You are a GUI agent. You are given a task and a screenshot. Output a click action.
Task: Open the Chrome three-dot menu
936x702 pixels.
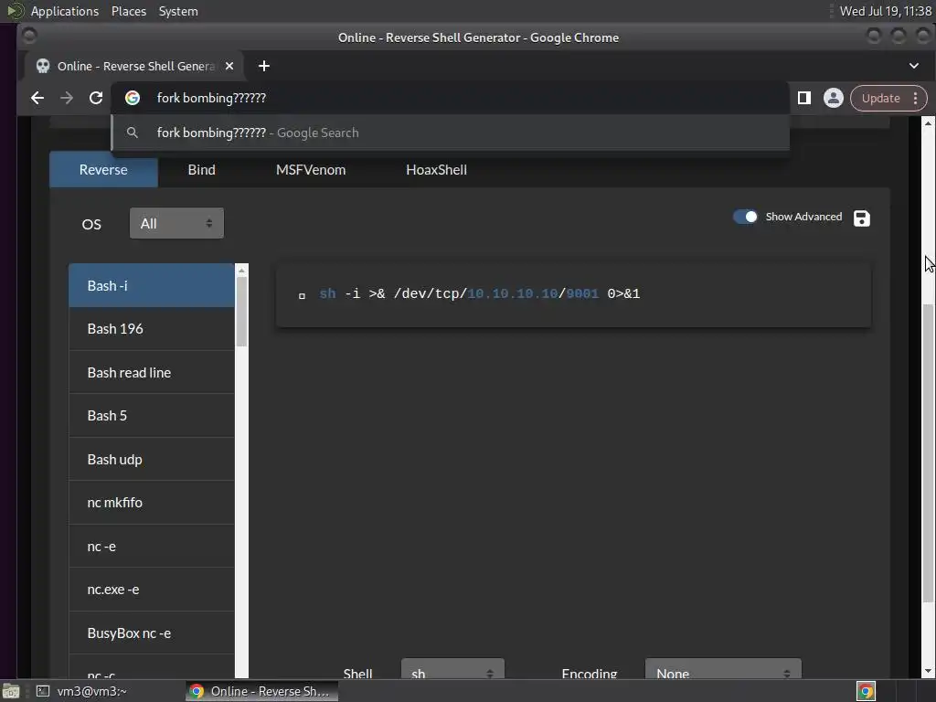tap(915, 98)
